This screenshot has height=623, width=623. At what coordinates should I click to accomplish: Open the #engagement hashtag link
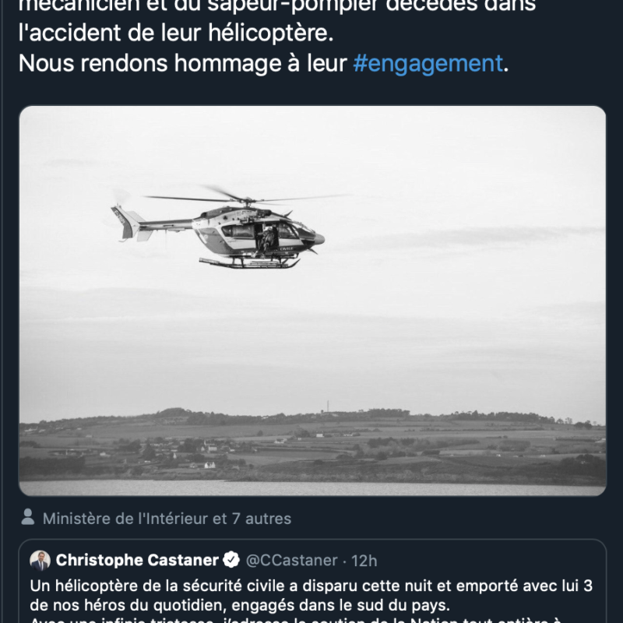click(x=428, y=64)
